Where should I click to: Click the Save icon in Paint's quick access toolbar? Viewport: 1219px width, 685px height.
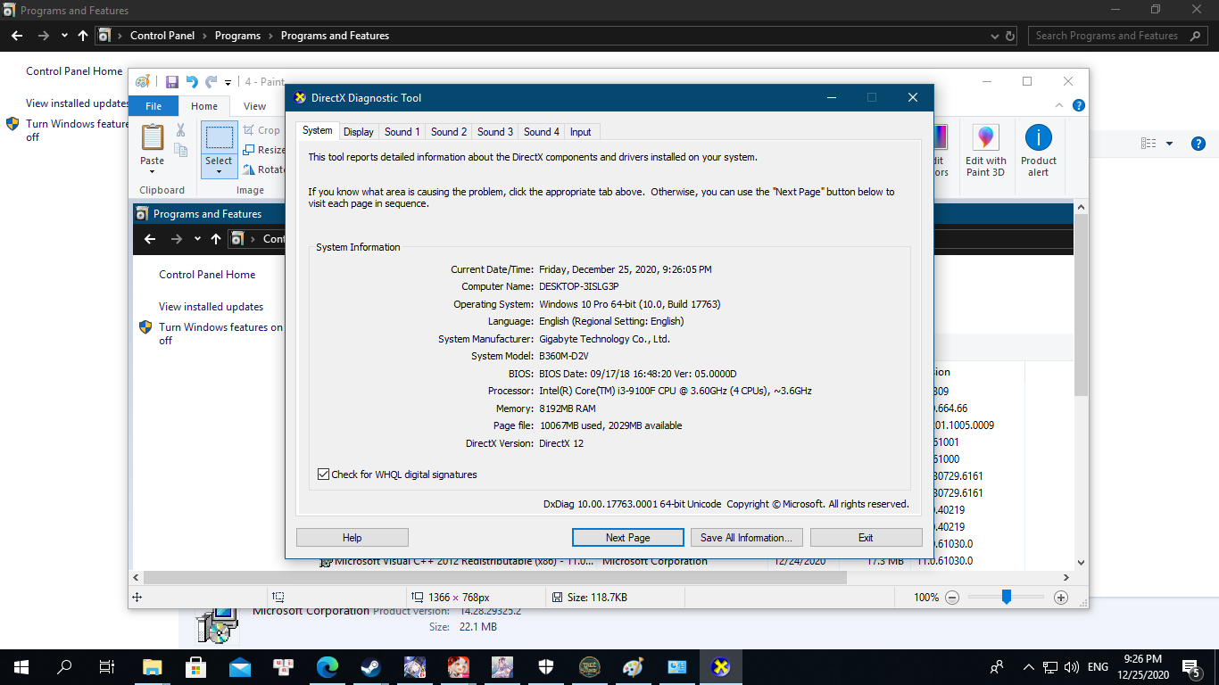(171, 82)
